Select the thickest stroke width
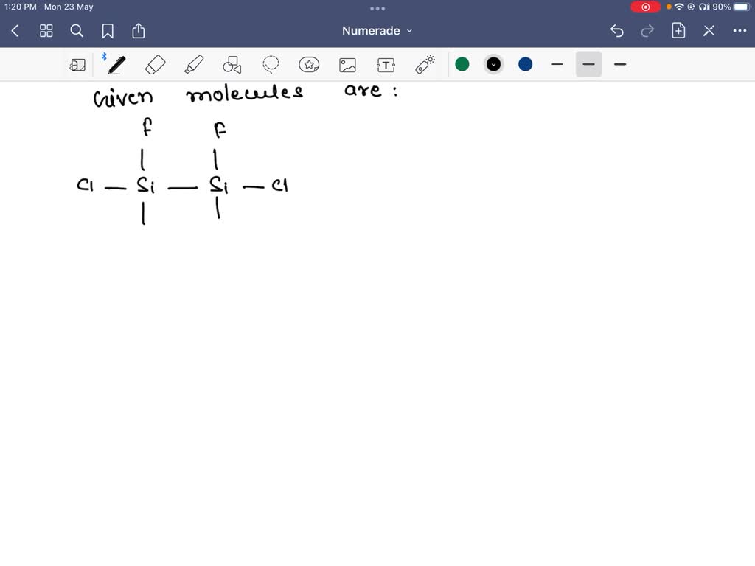 tap(620, 64)
